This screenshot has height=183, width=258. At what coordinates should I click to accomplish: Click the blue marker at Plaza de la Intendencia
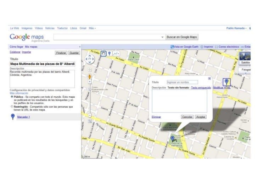pyautogui.click(x=173, y=139)
